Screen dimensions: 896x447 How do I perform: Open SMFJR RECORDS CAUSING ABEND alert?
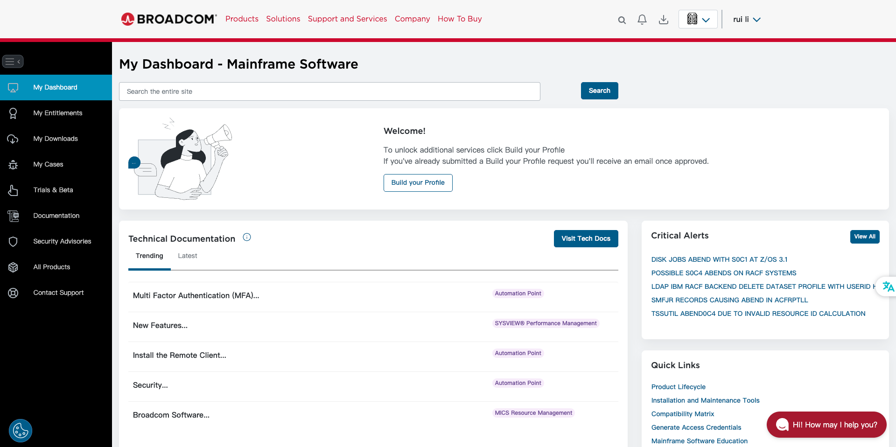729,300
